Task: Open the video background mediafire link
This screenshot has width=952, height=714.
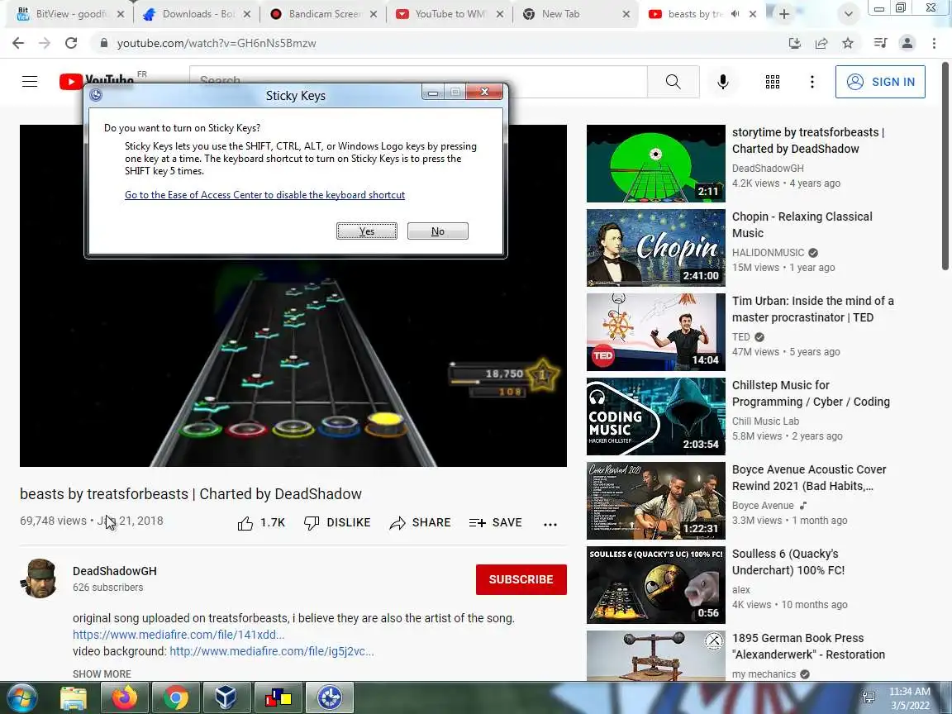Action: pos(271,651)
